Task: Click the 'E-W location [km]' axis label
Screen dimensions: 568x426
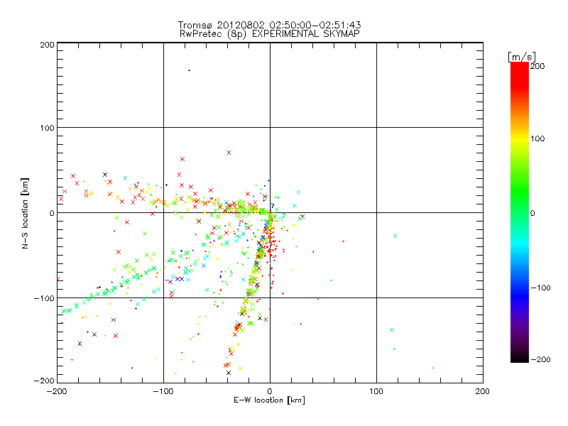Action: pyautogui.click(x=269, y=400)
